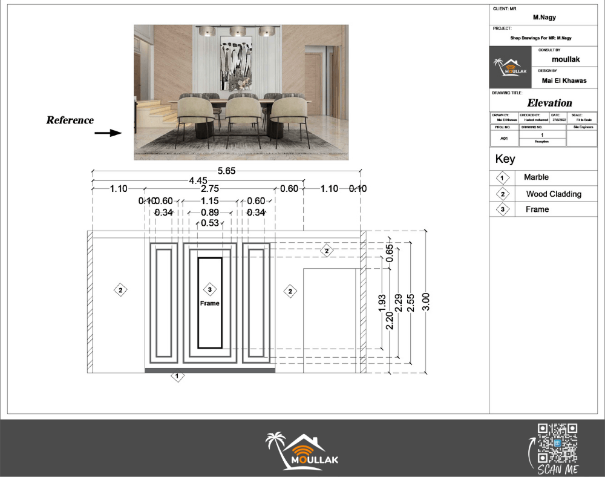This screenshot has width=605, height=477.
Task: Select the Frame diamond marker in Key
Action: [x=502, y=209]
